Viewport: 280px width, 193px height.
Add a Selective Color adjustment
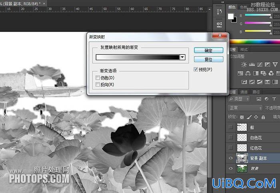click(x=267, y=82)
